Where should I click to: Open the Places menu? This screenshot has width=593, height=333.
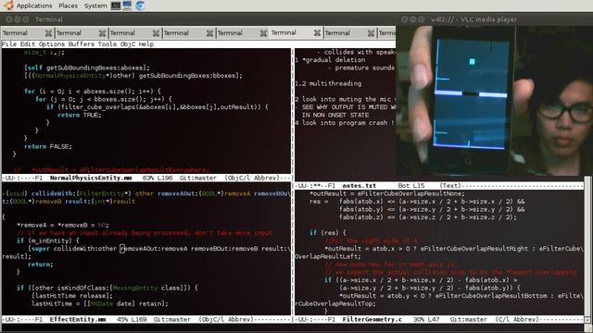(x=68, y=6)
